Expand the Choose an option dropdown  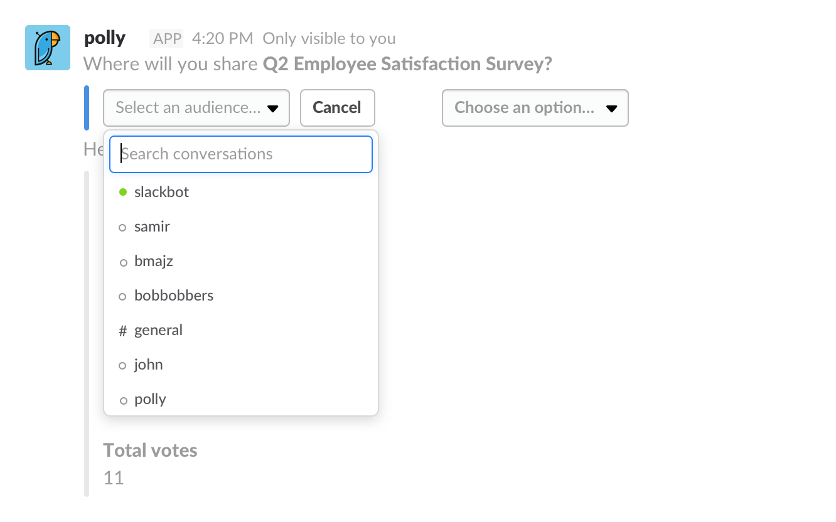point(535,108)
